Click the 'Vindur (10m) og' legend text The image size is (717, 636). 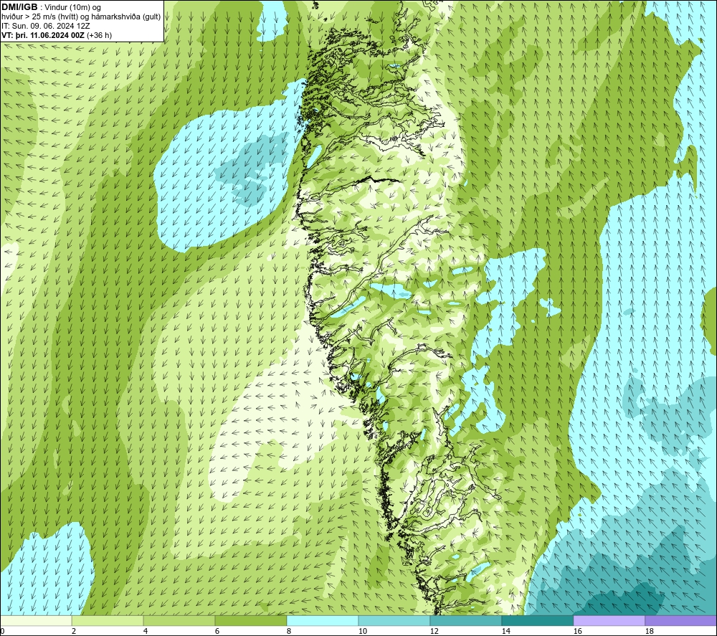(x=72, y=8)
